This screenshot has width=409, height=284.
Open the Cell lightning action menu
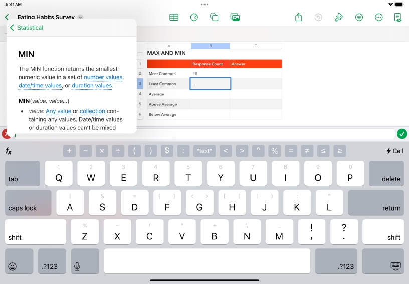point(394,151)
